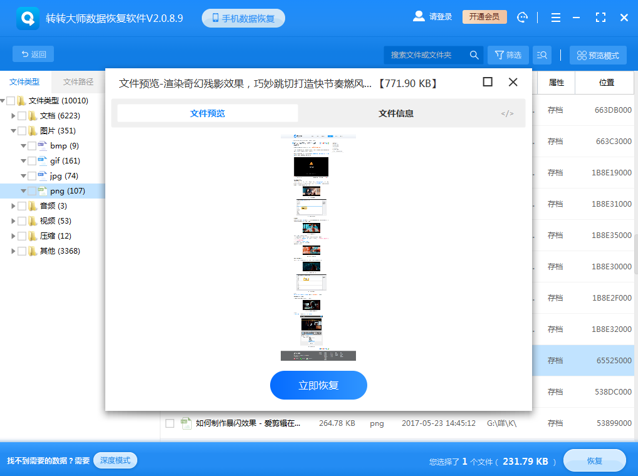Click the 立即恢复 recover button

[318, 385]
